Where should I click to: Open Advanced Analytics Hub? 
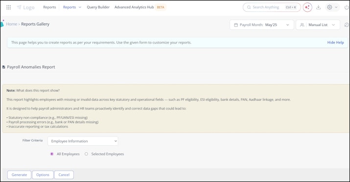[x=134, y=7]
